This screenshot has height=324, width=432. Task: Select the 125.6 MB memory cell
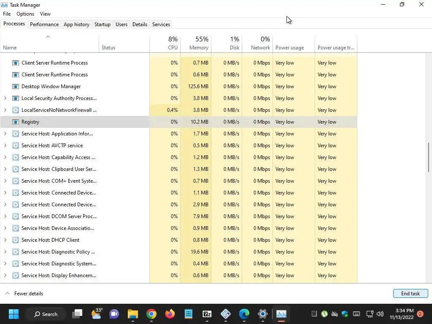196,86
